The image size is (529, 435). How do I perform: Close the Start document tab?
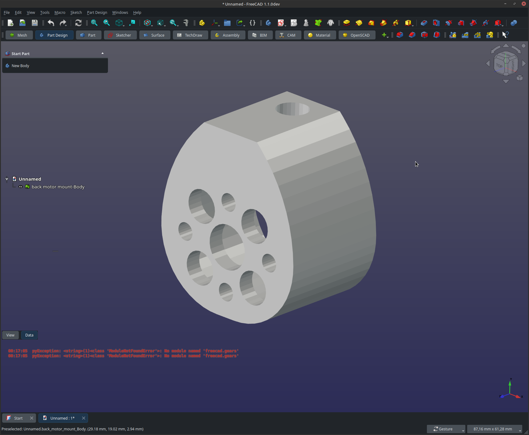(31, 418)
